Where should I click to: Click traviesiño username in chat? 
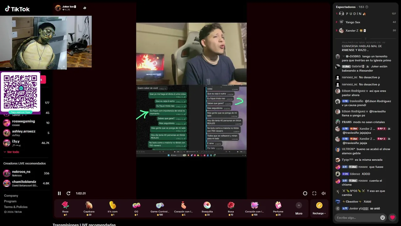click(x=357, y=101)
